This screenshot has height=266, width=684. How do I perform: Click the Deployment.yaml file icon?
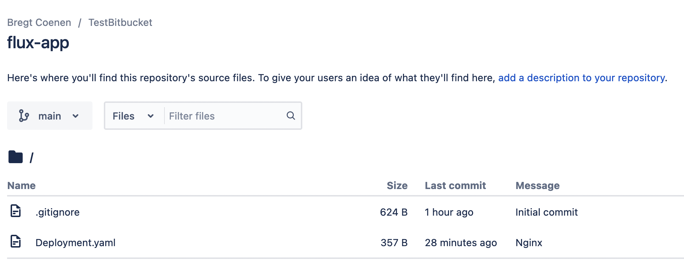pyautogui.click(x=16, y=242)
